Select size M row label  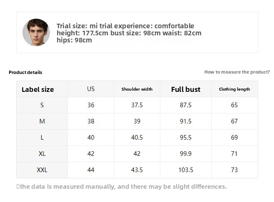pos(42,121)
